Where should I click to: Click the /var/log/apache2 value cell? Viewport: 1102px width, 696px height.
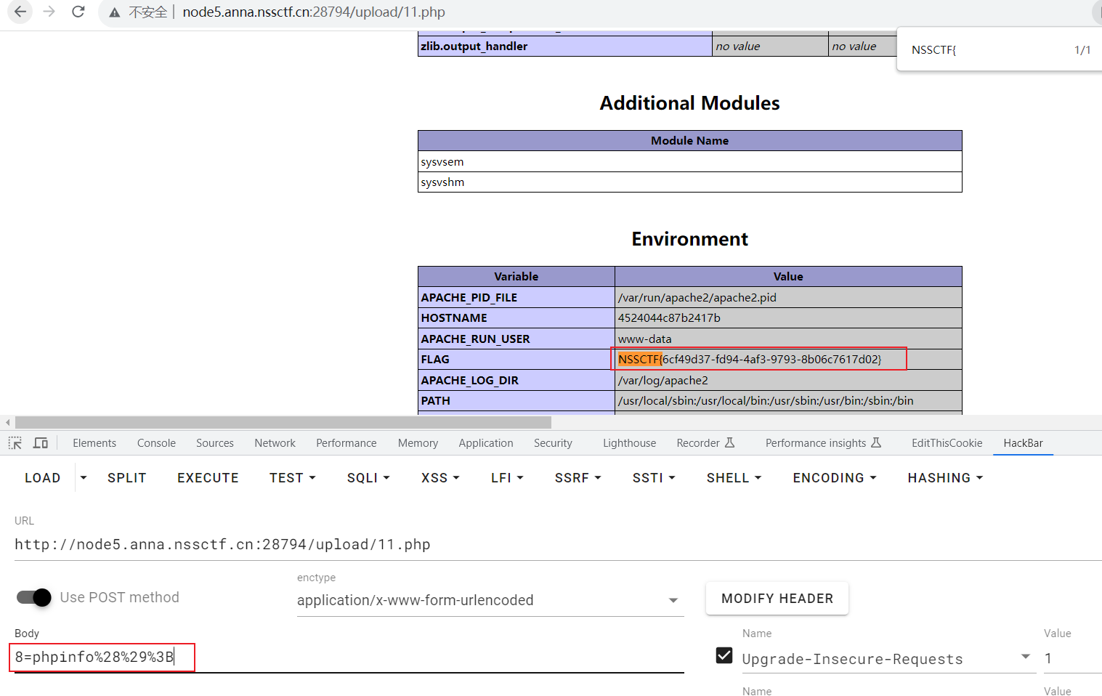[788, 380]
